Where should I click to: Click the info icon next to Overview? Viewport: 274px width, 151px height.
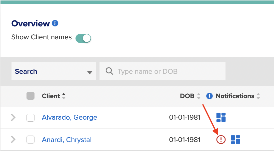[55, 23]
